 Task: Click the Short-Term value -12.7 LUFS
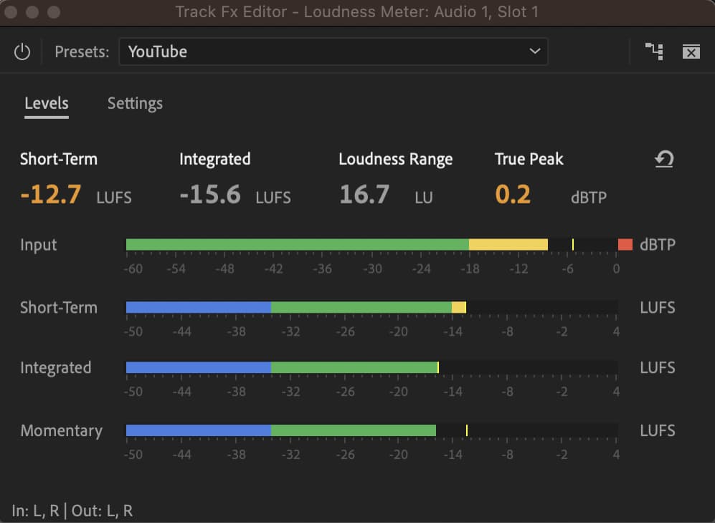click(x=50, y=194)
